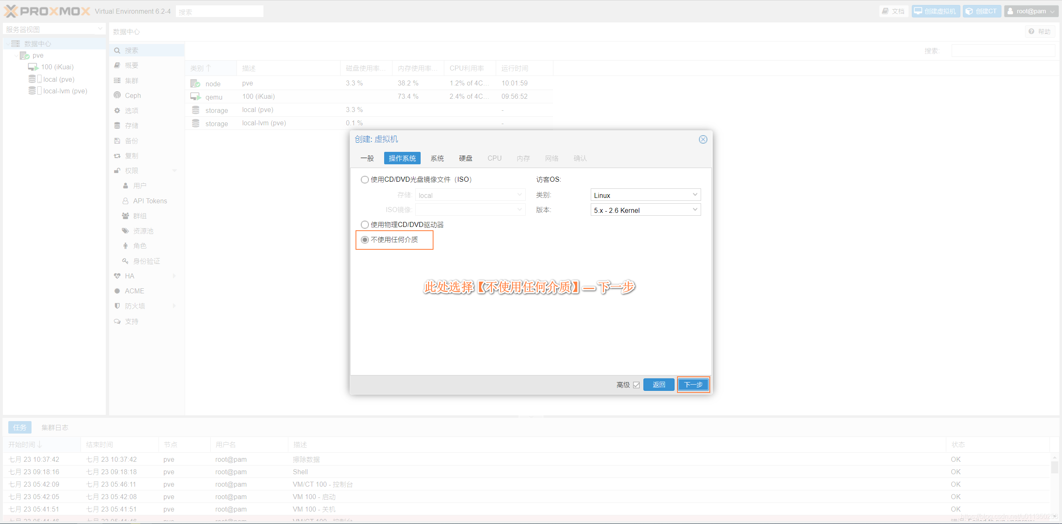Toggle the 高级 checkbox
1062x524 pixels.
point(636,385)
